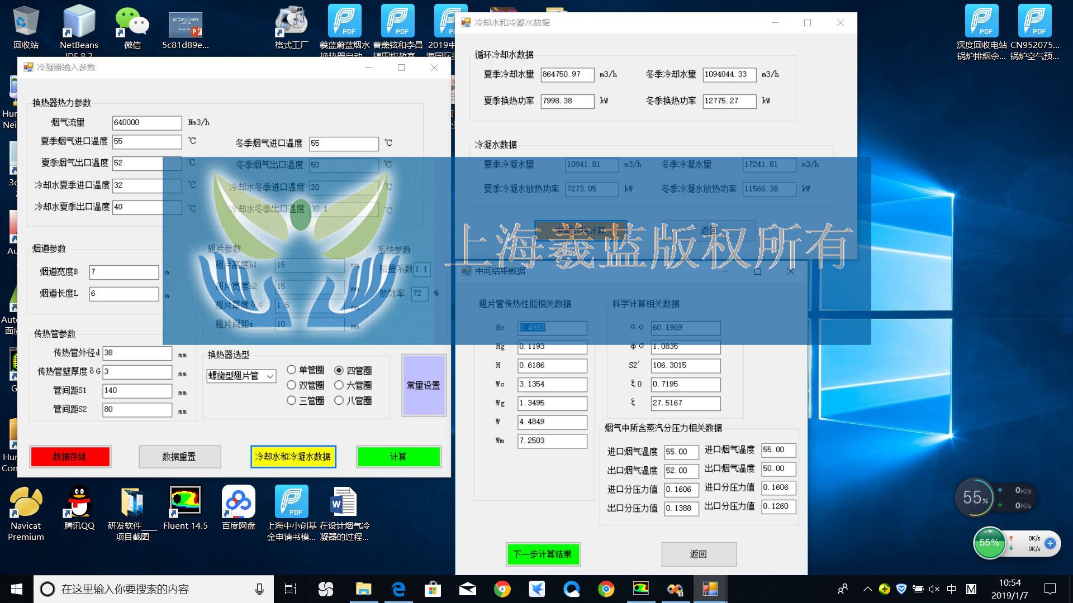Click the green 55% speed ball widget

coord(989,543)
